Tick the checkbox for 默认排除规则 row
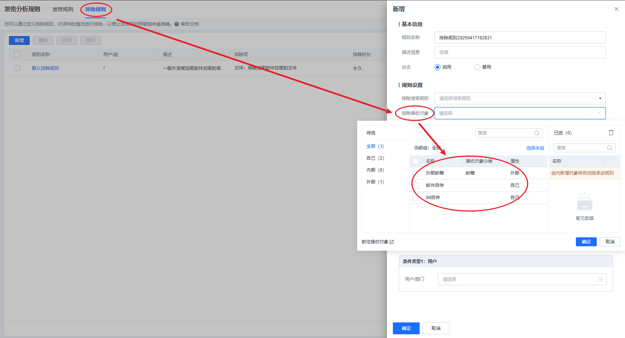 (x=17, y=68)
